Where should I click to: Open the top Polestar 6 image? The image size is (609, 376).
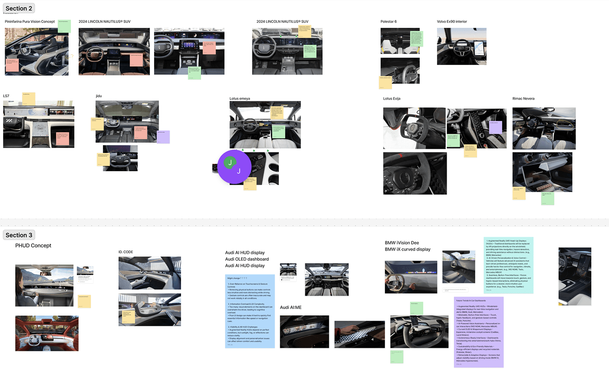(400, 41)
